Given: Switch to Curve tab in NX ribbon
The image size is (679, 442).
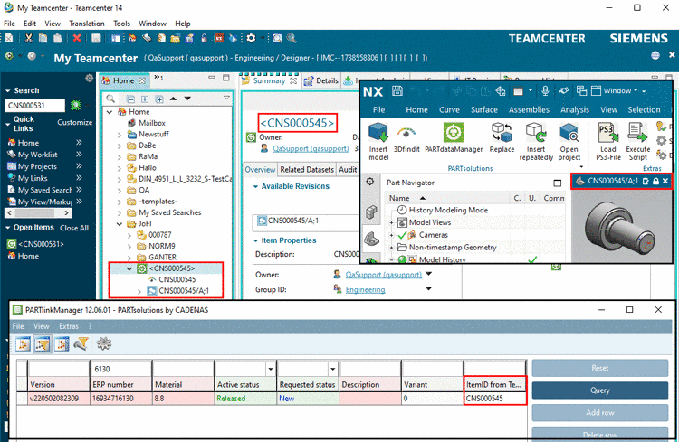Looking at the screenshot, I should 449,110.
